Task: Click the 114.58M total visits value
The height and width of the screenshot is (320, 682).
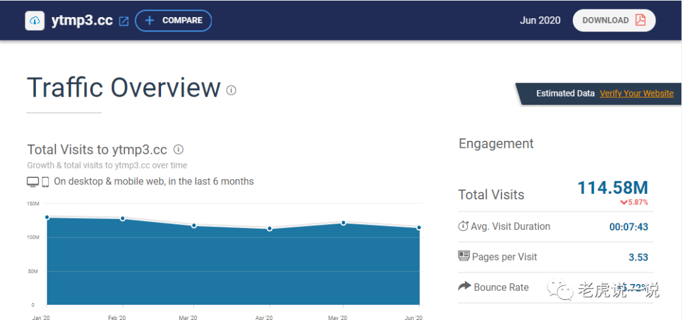Action: tap(613, 187)
